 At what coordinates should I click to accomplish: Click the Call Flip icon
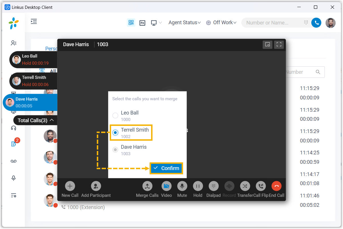point(261,186)
